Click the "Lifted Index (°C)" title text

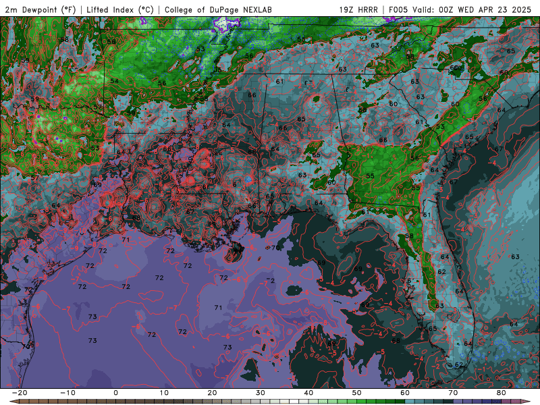(120, 9)
